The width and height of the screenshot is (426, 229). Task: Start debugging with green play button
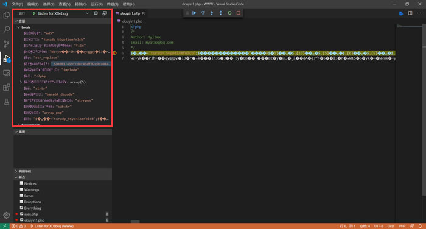(34, 13)
